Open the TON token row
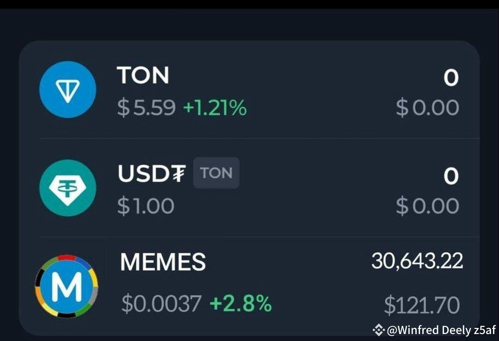The height and width of the screenshot is (341, 499). tap(249, 90)
